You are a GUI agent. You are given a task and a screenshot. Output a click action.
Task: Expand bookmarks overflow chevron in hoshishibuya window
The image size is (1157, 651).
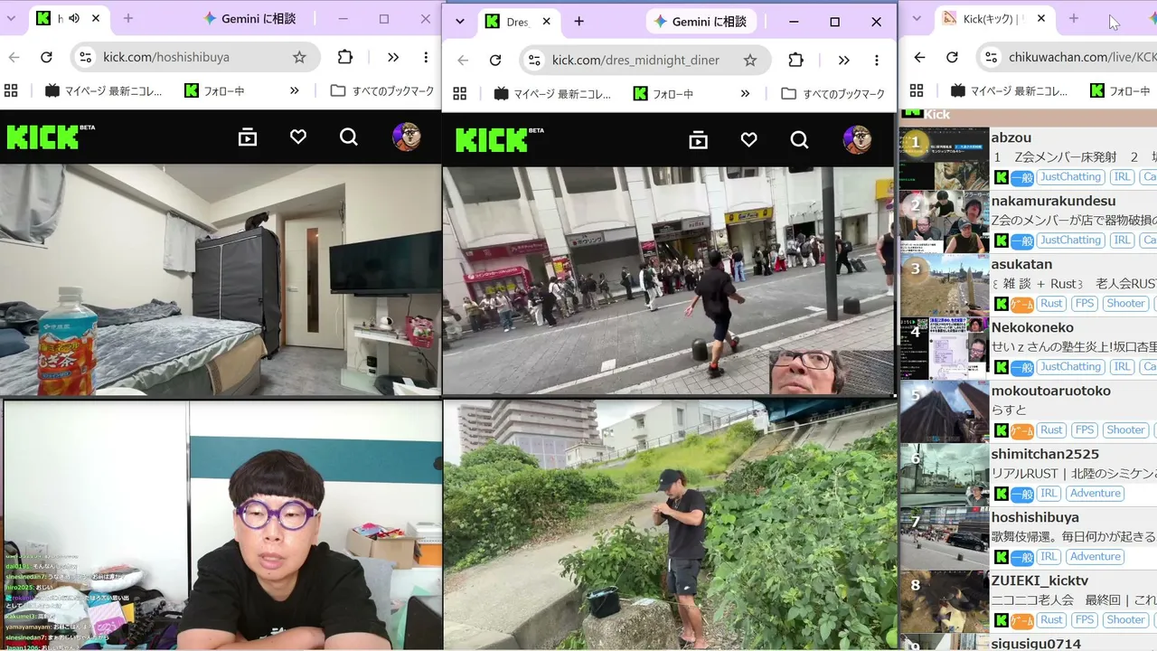295,90
